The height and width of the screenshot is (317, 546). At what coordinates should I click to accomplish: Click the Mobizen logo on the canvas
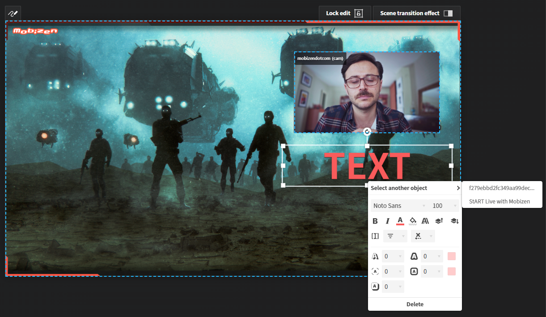35,31
